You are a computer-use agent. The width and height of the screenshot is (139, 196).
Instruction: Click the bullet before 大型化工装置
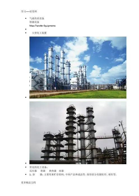26,33
